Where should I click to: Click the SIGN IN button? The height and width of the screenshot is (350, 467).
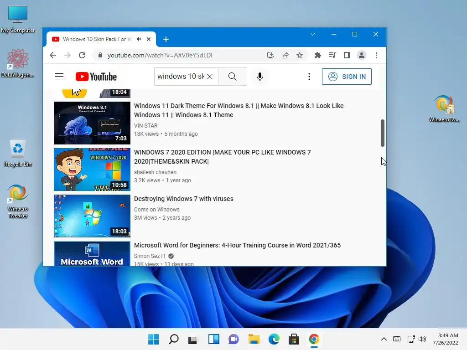pos(347,77)
